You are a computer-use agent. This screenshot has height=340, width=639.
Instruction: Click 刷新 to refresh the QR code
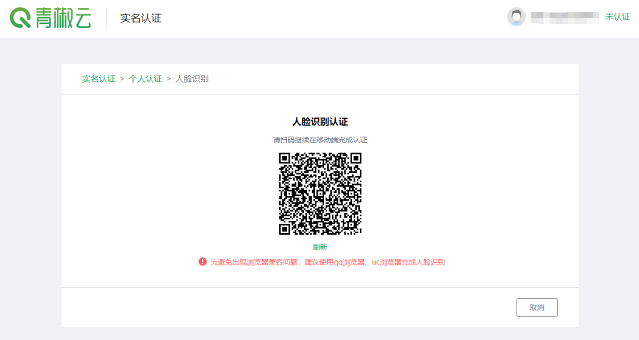(320, 247)
